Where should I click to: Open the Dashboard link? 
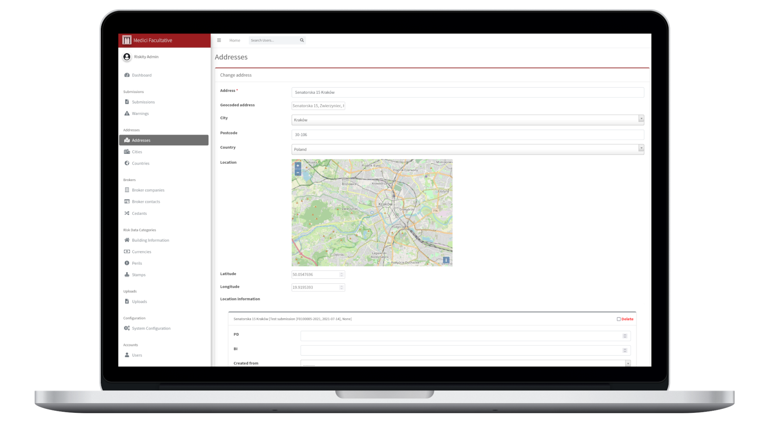tap(141, 75)
